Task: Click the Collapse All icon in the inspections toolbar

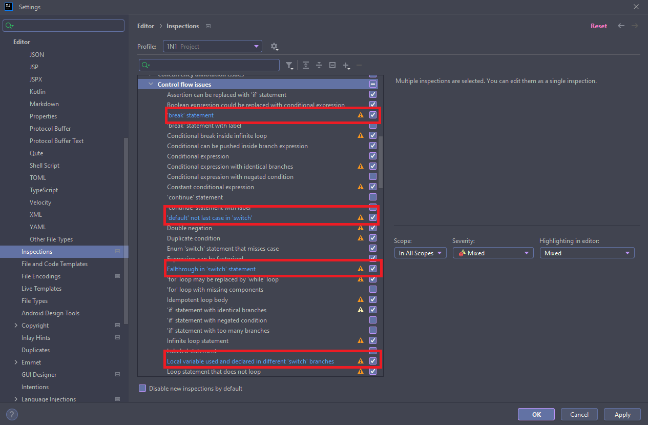Action: (x=319, y=65)
